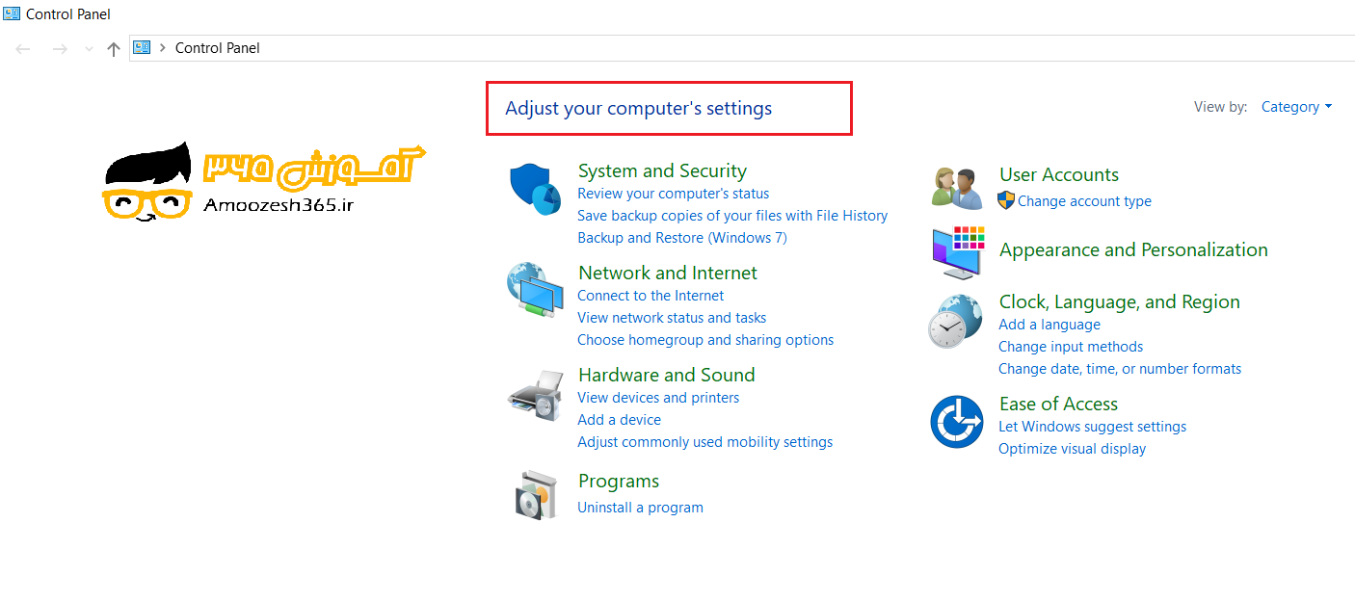This screenshot has width=1355, height=601.
Task: Open the System and Security shield icon
Action: pyautogui.click(x=536, y=190)
